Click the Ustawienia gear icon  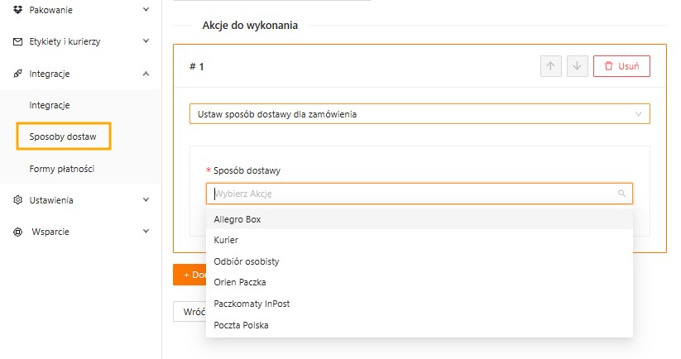(18, 200)
